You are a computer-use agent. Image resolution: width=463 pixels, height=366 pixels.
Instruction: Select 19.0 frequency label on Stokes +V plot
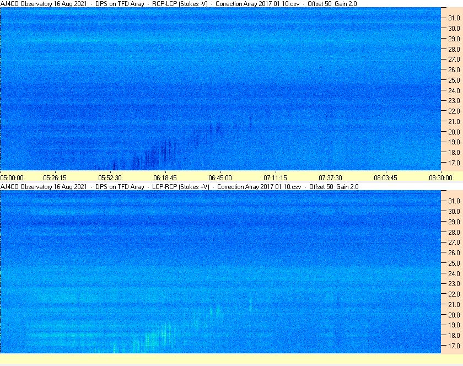pos(454,325)
